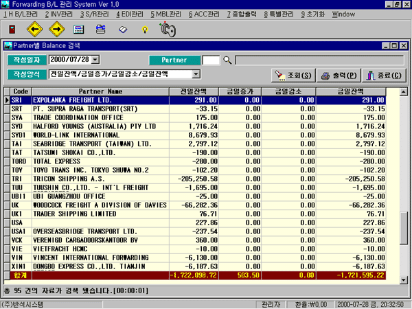Click the Partner Balance window title icon
This screenshot has width=412, height=309.
click(8, 46)
